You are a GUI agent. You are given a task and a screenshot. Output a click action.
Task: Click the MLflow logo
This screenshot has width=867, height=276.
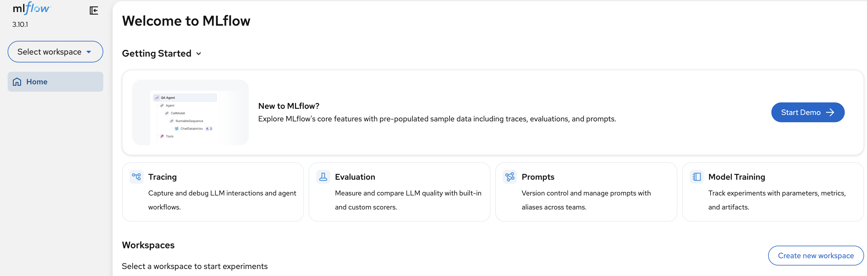pyautogui.click(x=31, y=8)
